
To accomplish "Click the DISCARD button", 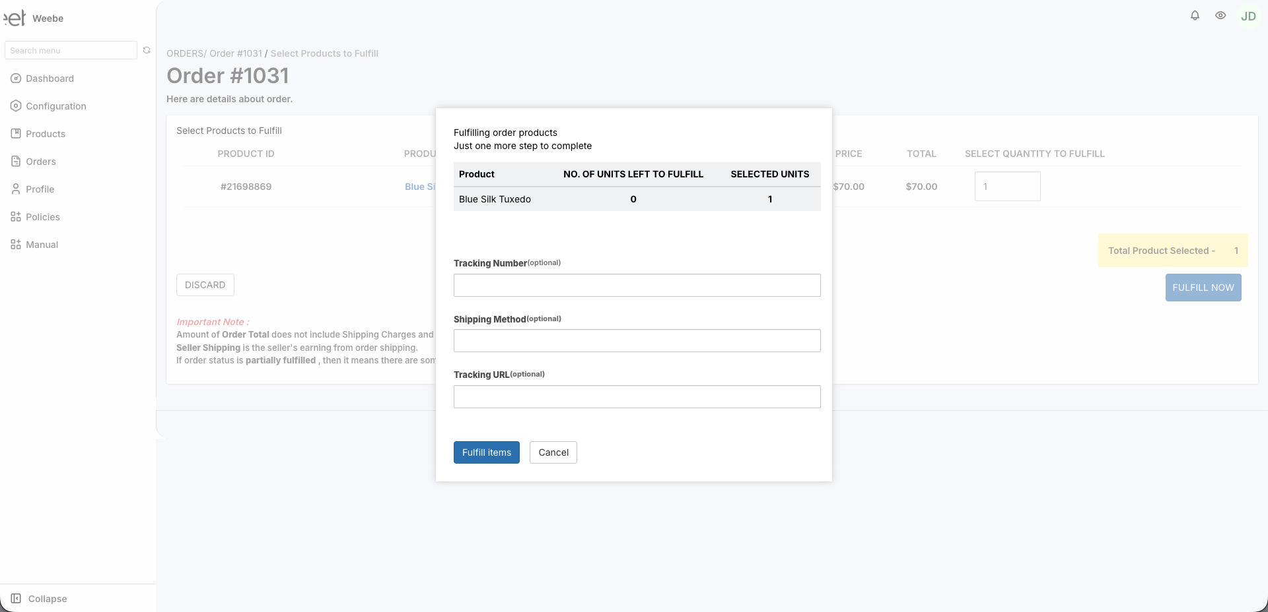I will (x=205, y=285).
